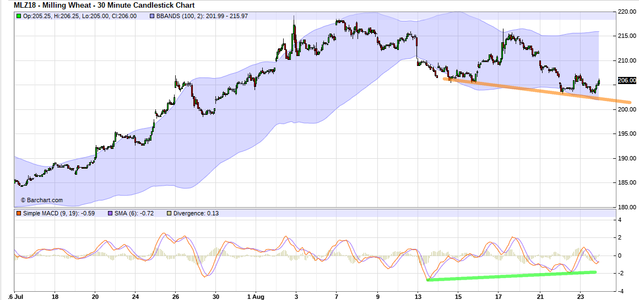Click the current price label 206.00
The width and height of the screenshot is (639, 300).
[x=627, y=80]
